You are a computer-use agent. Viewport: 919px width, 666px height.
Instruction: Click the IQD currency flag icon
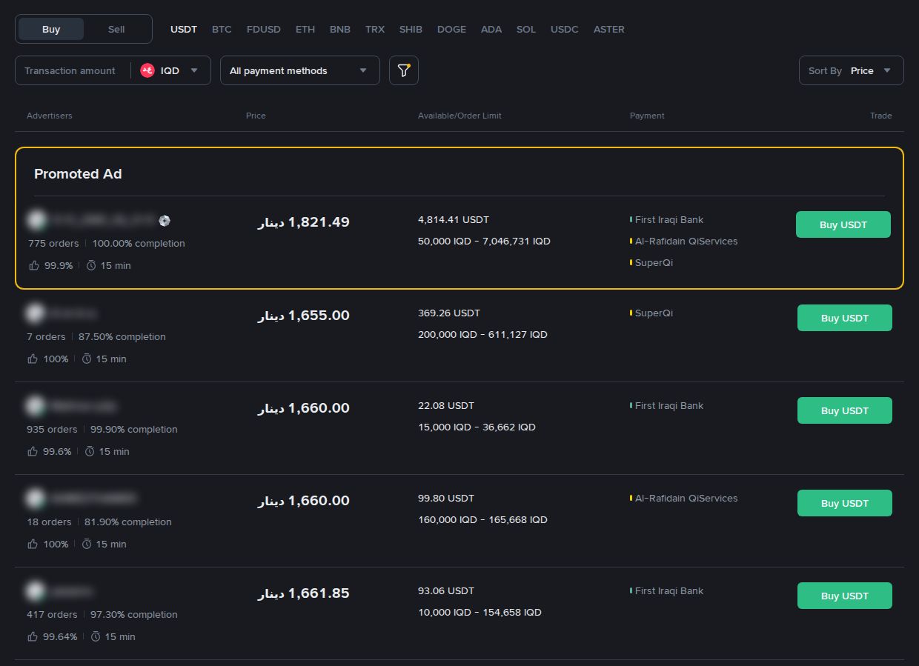(x=147, y=70)
